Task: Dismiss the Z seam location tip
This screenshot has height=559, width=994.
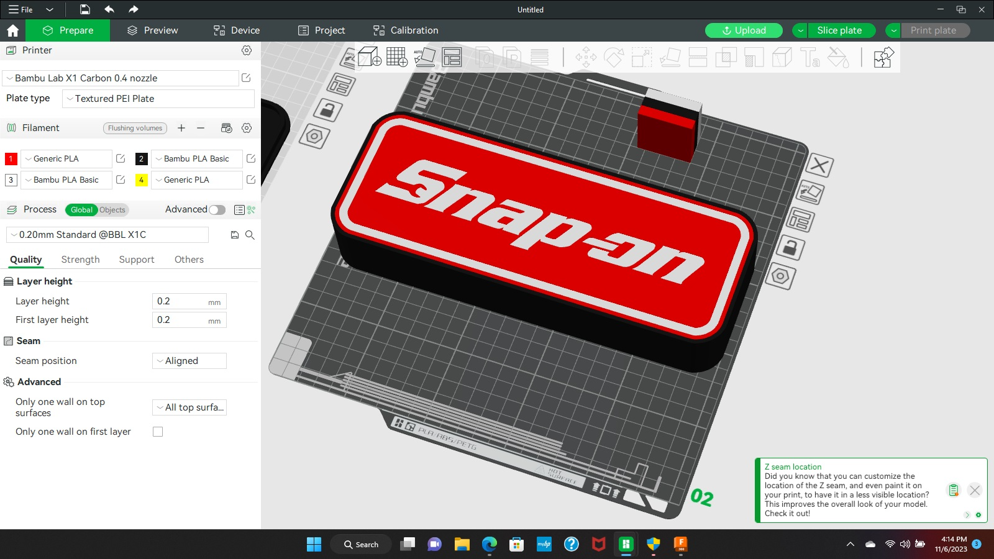Action: (x=975, y=490)
